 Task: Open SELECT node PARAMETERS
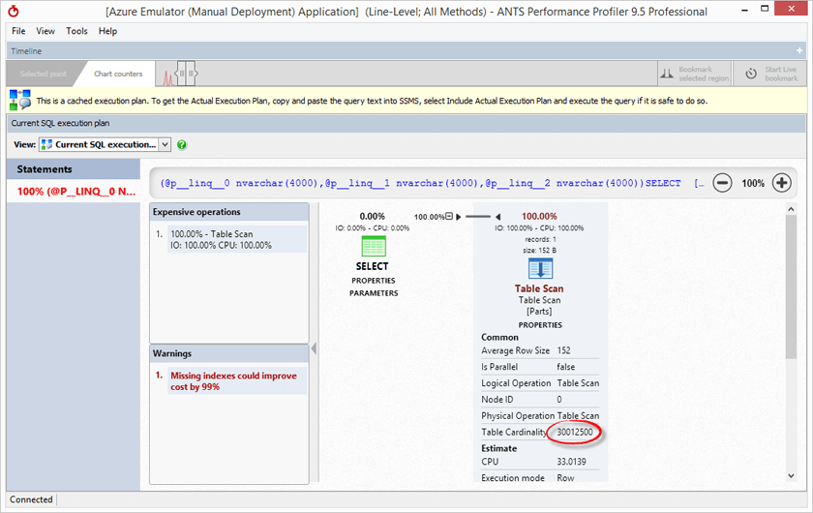click(374, 293)
